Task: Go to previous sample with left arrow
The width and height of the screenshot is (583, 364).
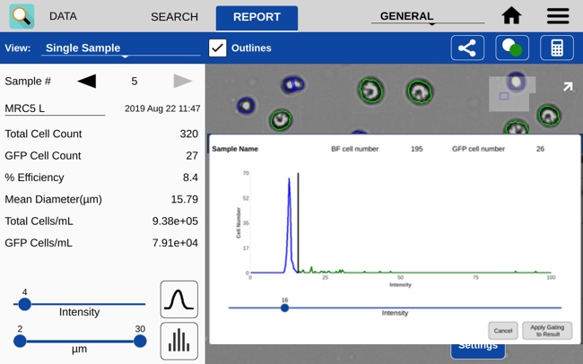Action: click(x=86, y=82)
